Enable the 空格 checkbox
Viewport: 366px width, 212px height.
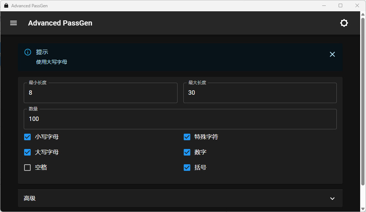(x=27, y=168)
